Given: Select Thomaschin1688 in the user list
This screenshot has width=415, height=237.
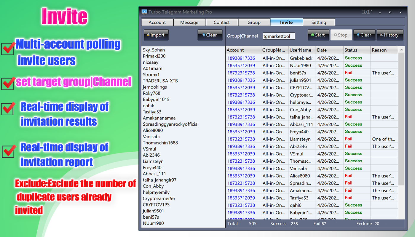Looking at the screenshot, I should click(x=160, y=143).
